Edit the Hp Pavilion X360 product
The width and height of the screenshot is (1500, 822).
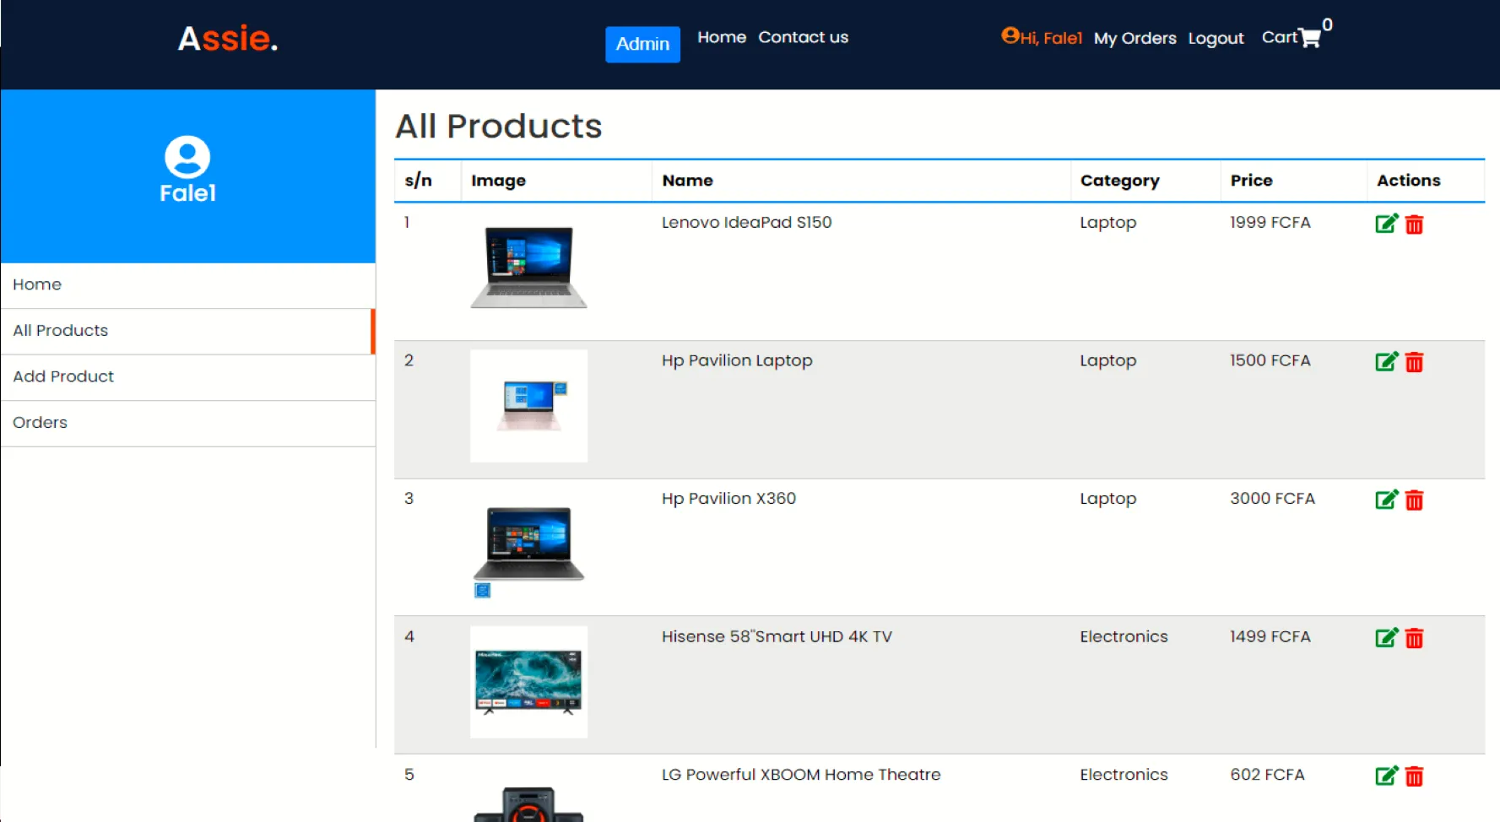click(x=1387, y=500)
